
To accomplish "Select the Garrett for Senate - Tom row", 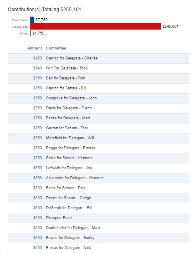I will pos(98,128).
